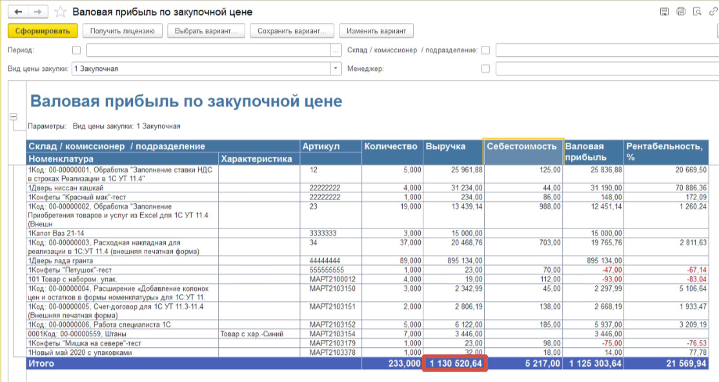Click the get link chain icon
This screenshot has width=719, height=382.
point(713,12)
